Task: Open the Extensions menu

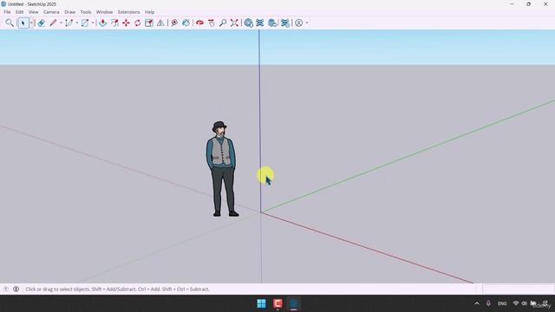Action: [129, 12]
